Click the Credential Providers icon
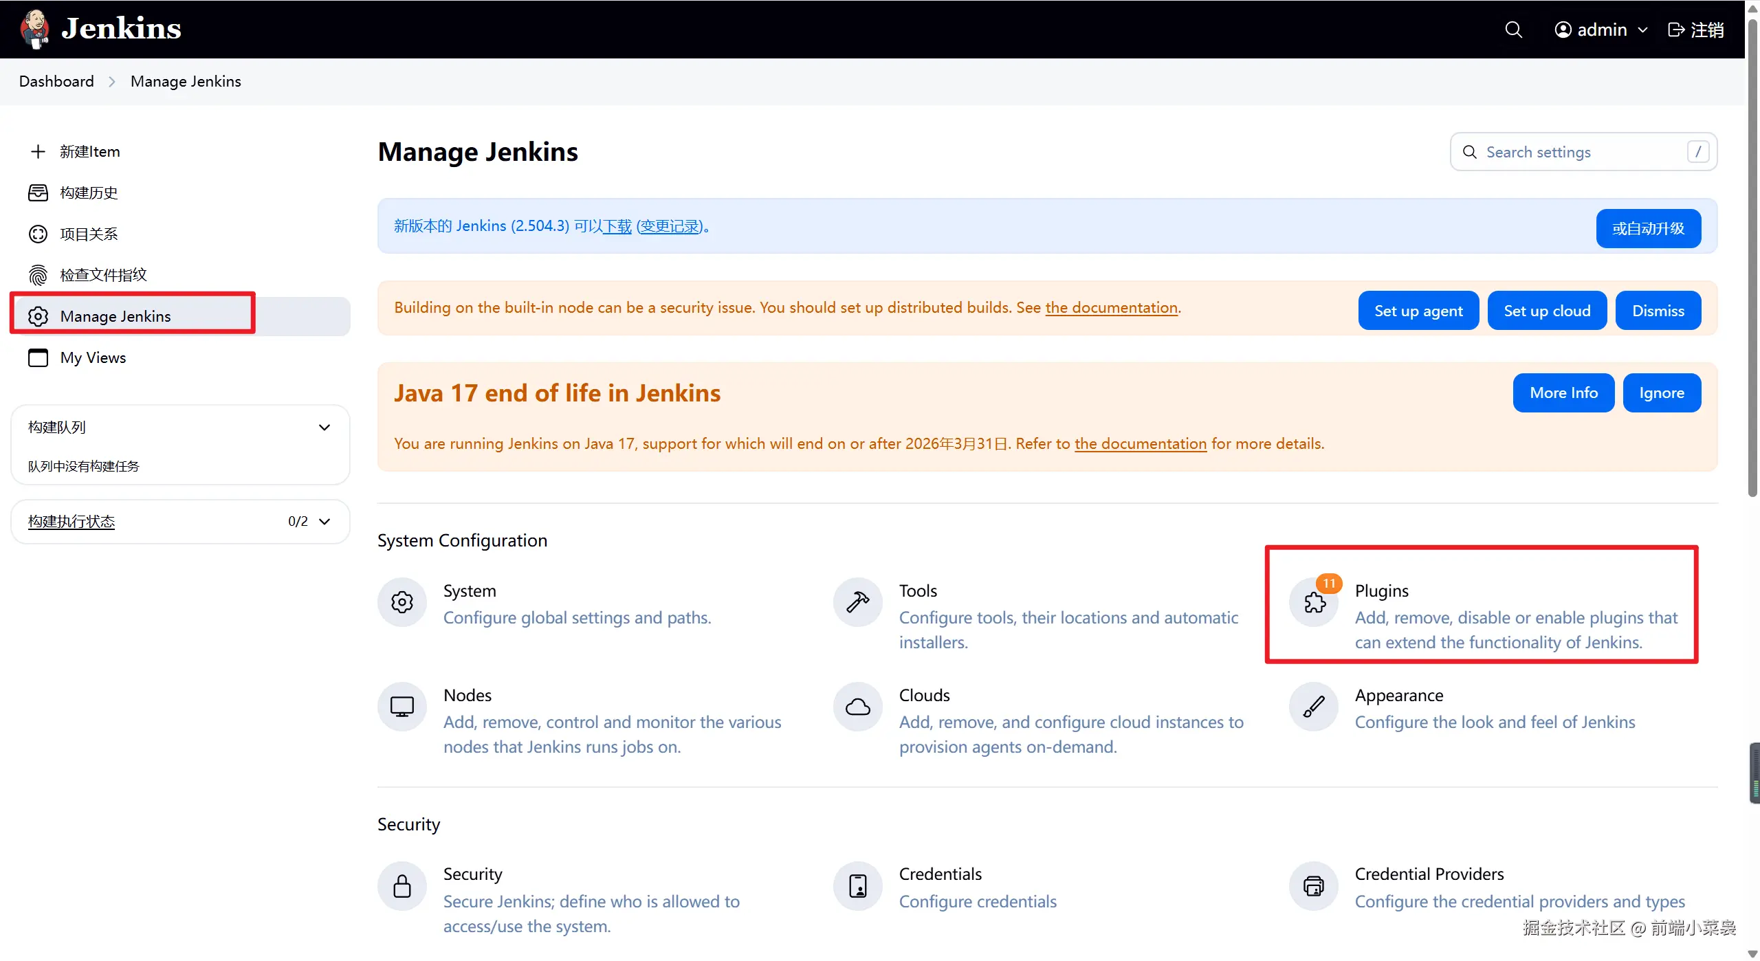This screenshot has width=1760, height=961. click(x=1314, y=886)
